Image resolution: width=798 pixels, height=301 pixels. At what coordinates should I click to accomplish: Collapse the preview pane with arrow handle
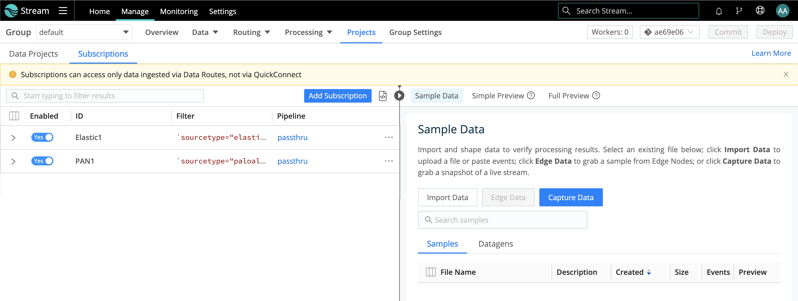pyautogui.click(x=399, y=96)
